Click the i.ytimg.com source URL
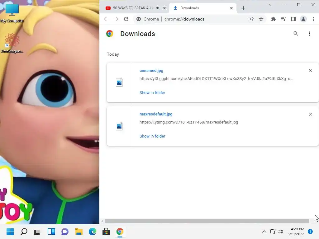 [x=188, y=122]
